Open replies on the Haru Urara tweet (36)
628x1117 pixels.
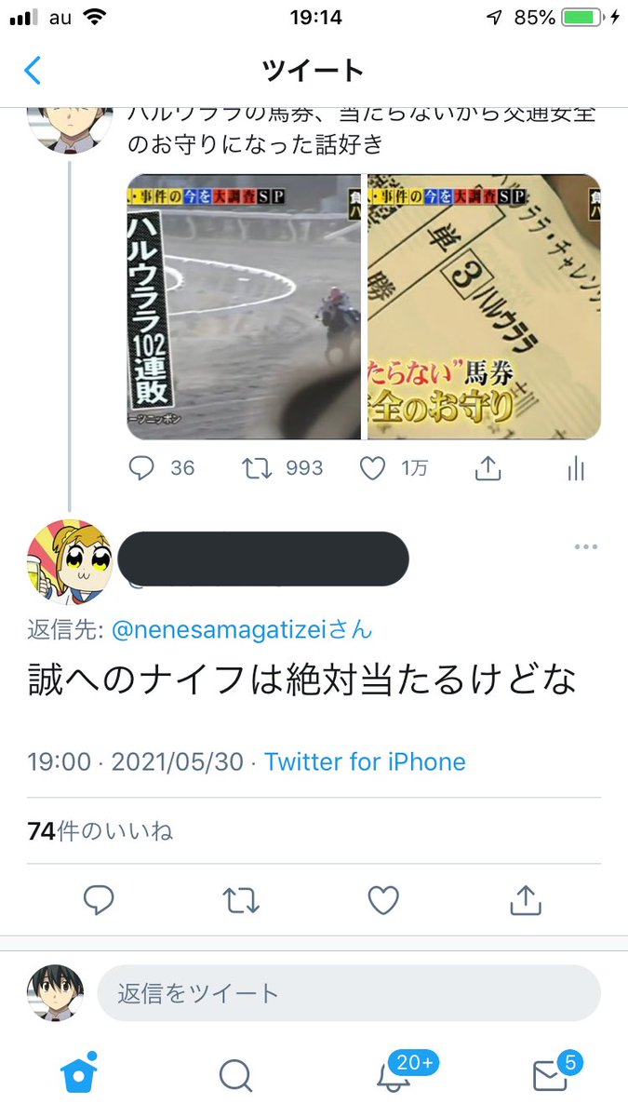160,467
